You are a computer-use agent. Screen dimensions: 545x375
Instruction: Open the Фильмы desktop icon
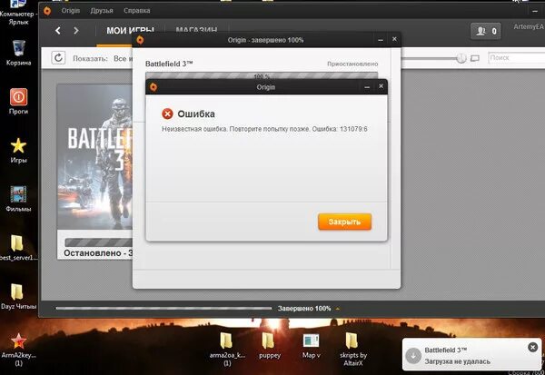pyautogui.click(x=18, y=199)
